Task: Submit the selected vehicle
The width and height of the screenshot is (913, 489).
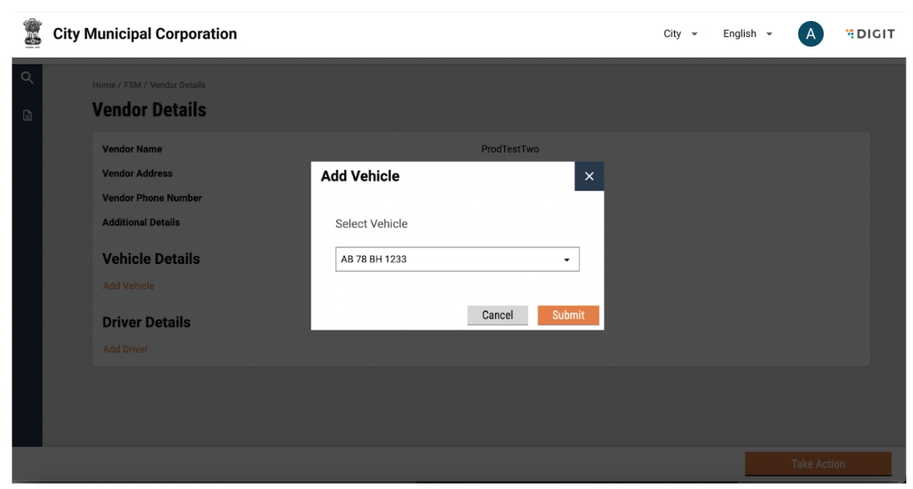Action: [x=568, y=315]
